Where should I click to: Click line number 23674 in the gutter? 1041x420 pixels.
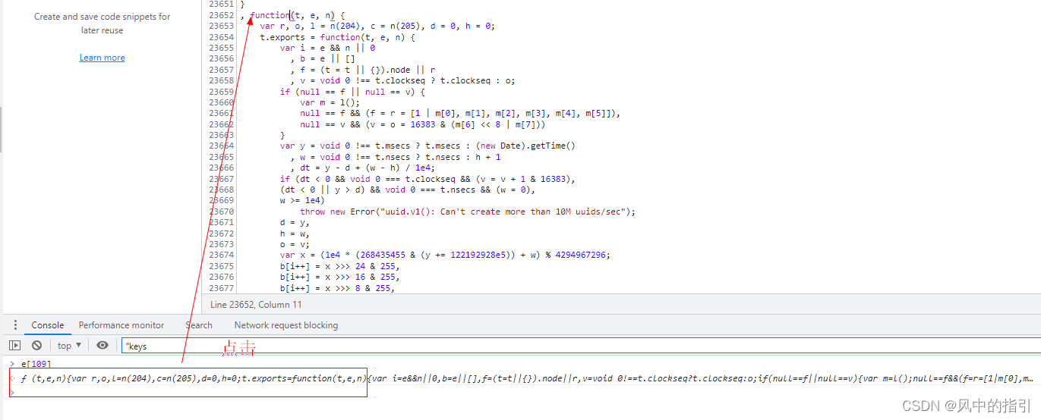(x=221, y=255)
